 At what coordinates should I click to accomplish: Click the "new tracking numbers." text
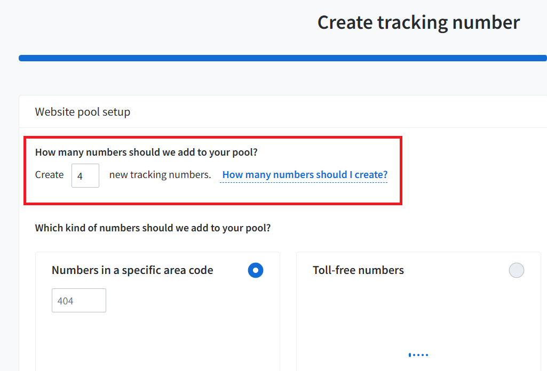pos(160,175)
